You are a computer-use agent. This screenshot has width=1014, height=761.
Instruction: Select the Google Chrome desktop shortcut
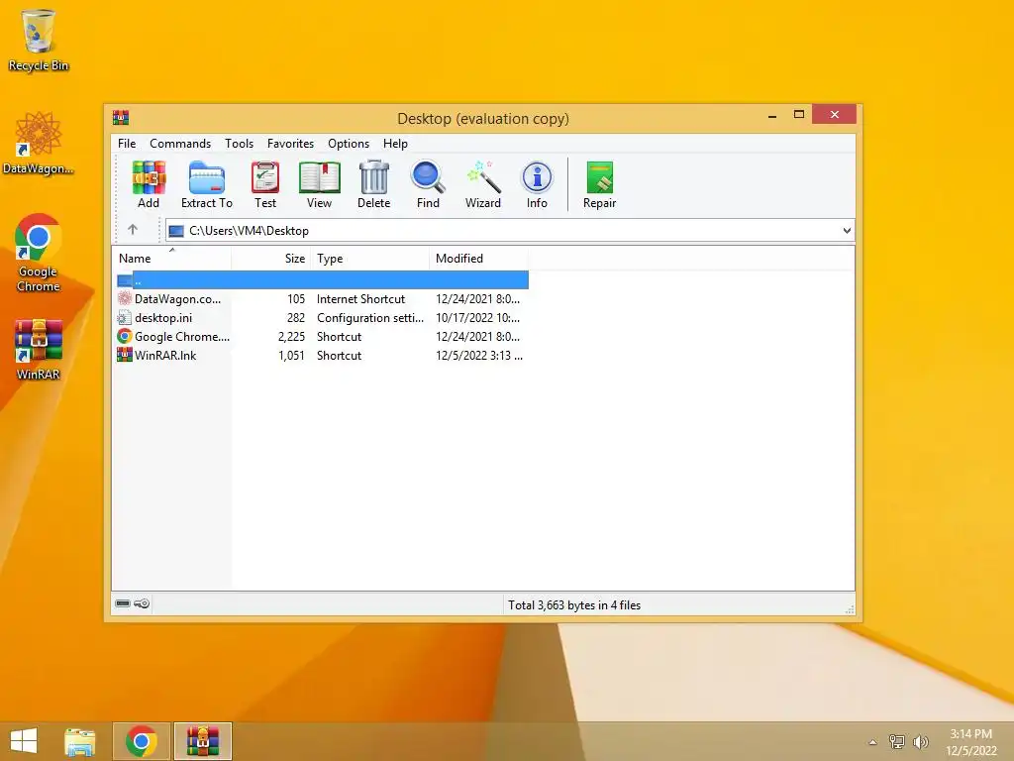[x=39, y=253]
